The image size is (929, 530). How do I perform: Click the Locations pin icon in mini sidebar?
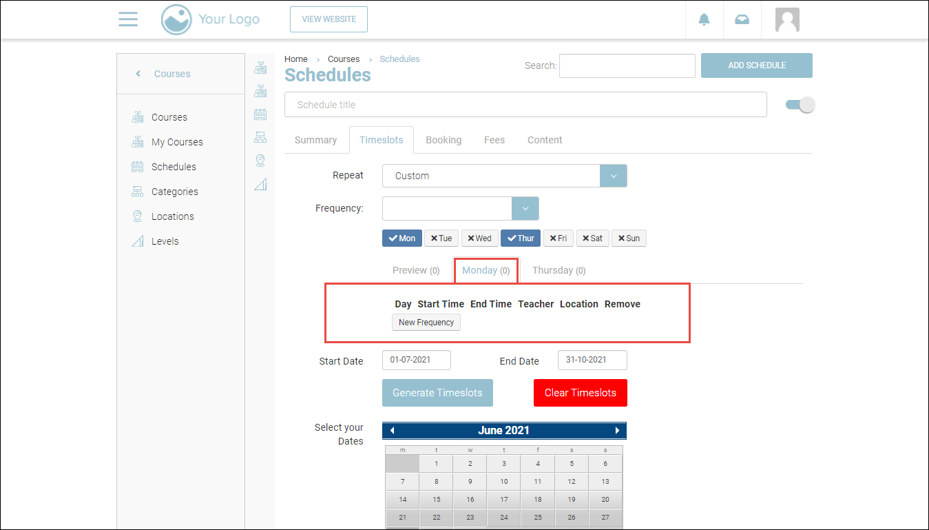pos(260,161)
